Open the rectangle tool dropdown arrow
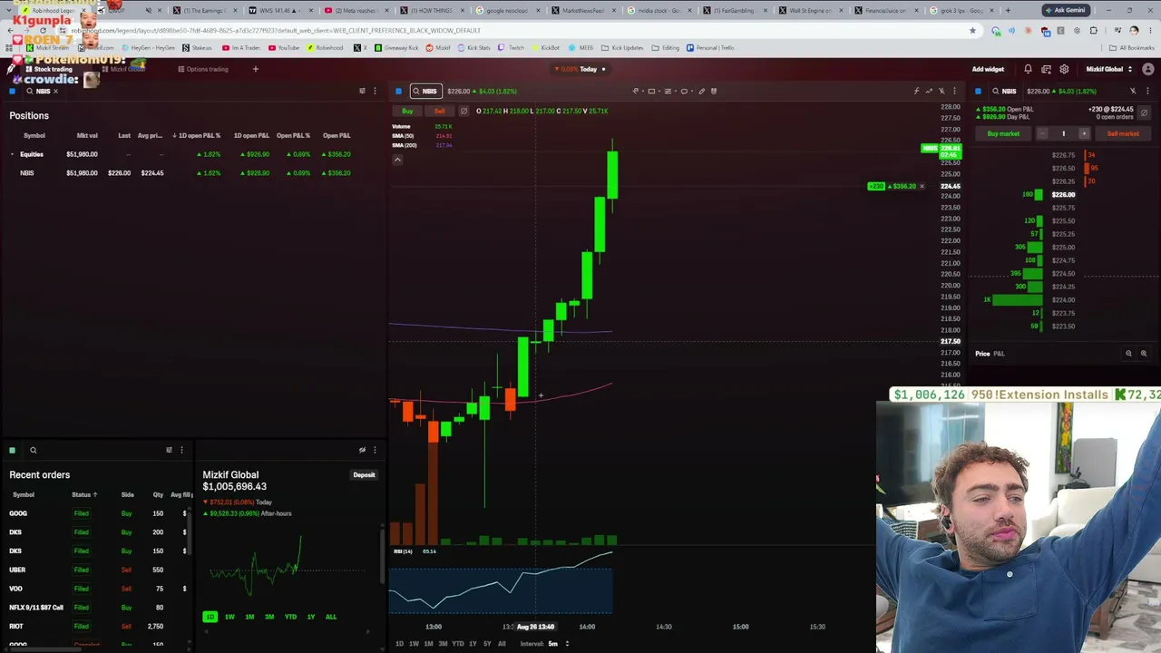The image size is (1161, 653). [x=659, y=91]
